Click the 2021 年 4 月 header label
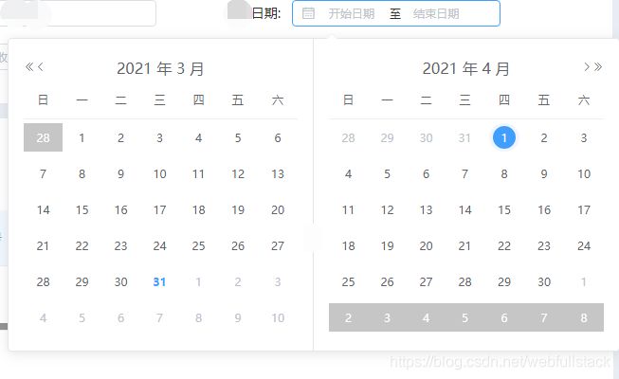The height and width of the screenshot is (379, 619). coord(465,68)
